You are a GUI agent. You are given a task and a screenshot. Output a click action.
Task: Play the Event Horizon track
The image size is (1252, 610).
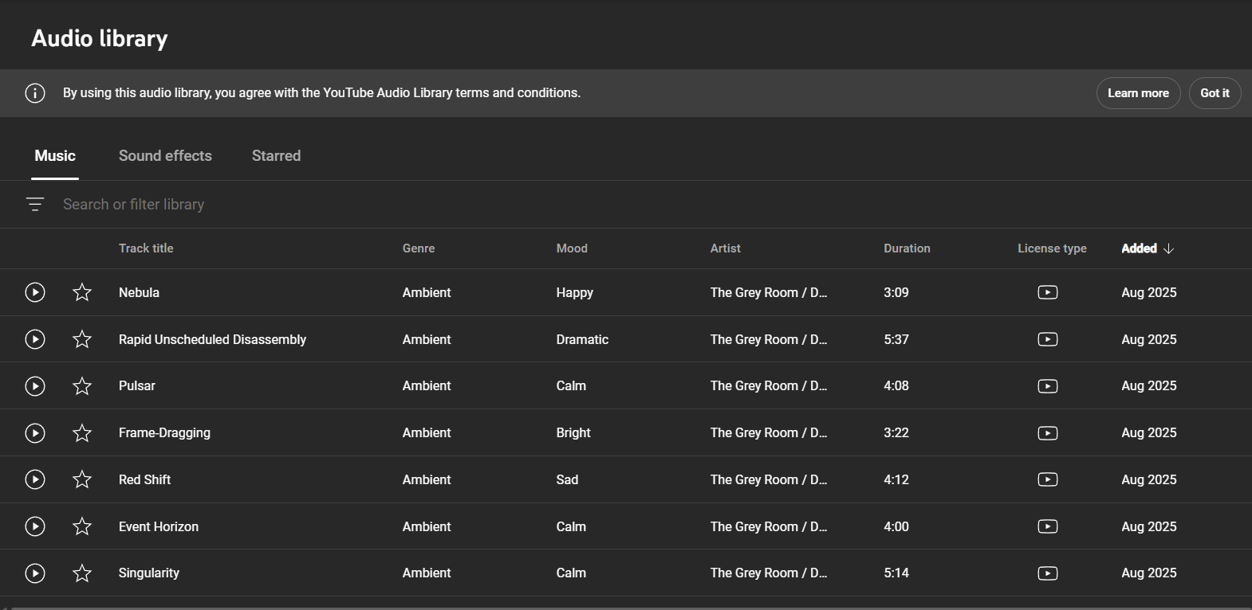35,526
